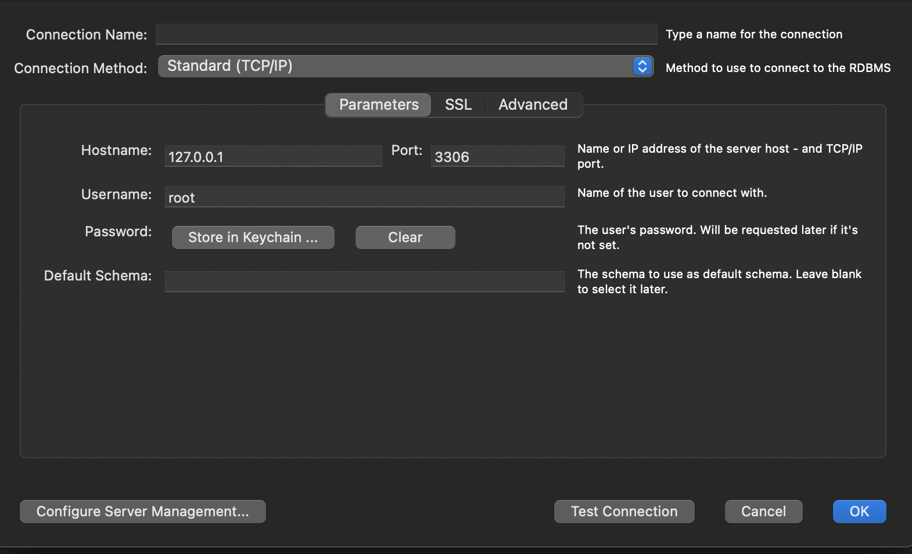The image size is (912, 554).
Task: Switch to the Parameters tab
Action: pyautogui.click(x=378, y=105)
